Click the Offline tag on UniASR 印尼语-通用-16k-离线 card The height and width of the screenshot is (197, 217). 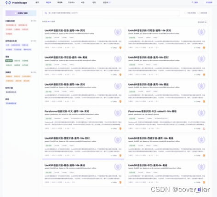[x=72, y=64]
